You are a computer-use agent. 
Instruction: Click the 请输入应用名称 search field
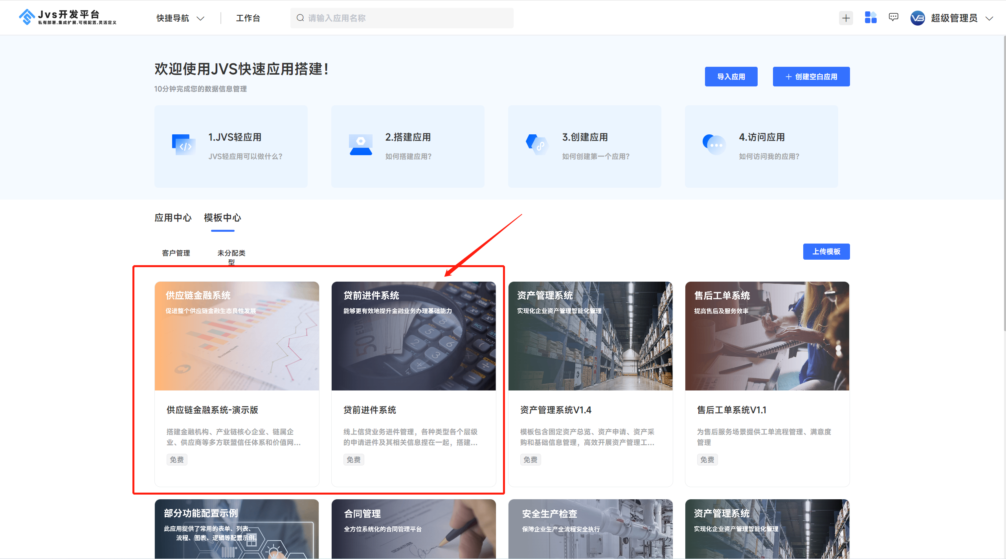(402, 18)
